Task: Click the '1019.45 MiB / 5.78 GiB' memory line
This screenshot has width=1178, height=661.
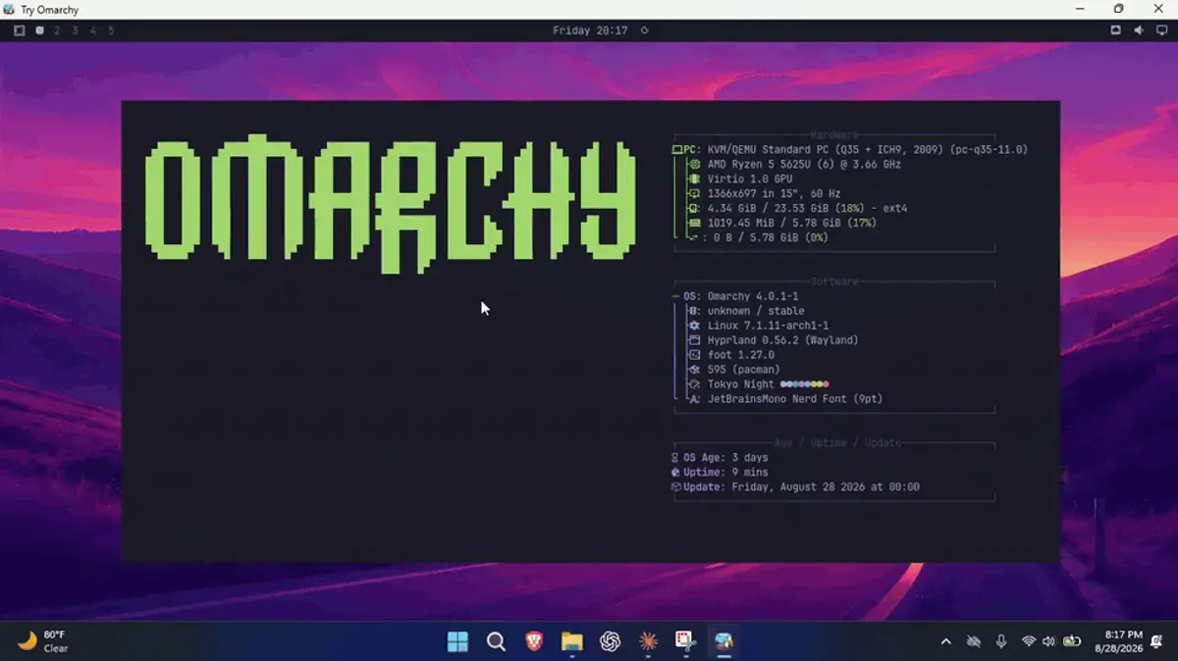Action: (x=783, y=224)
